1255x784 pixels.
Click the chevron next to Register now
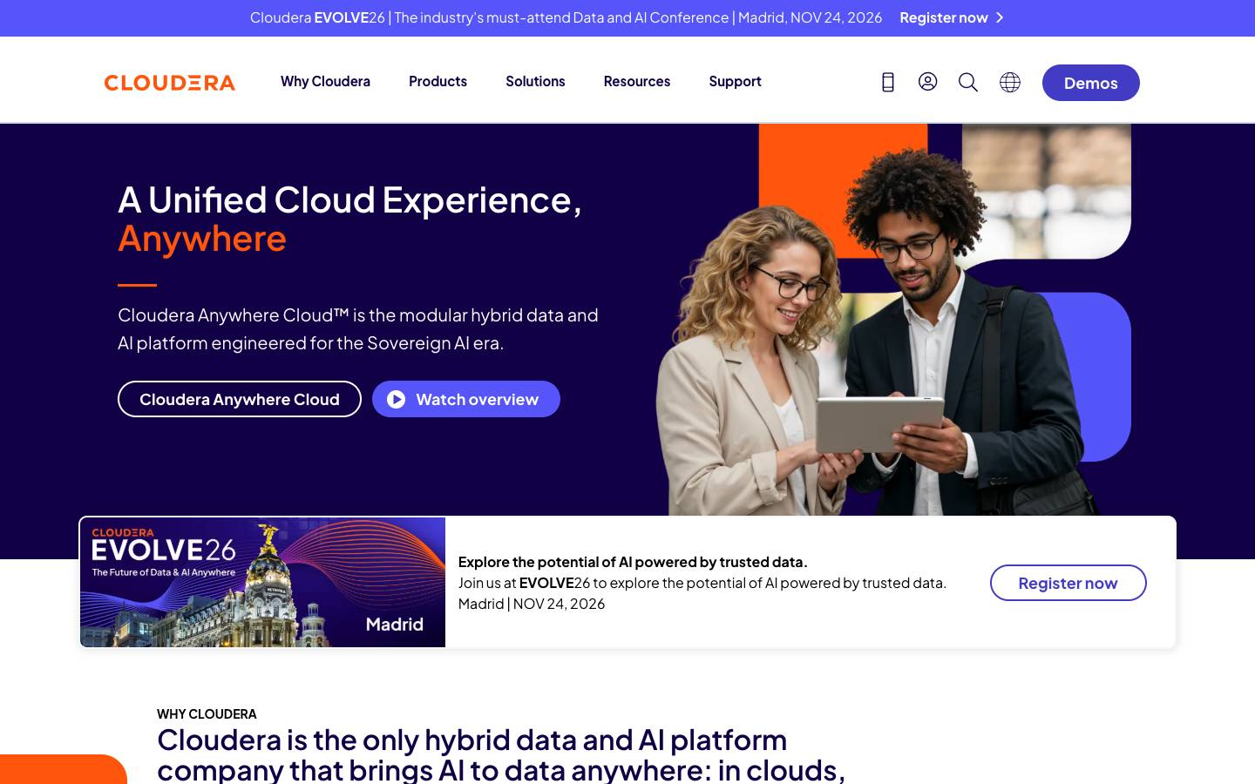(x=1000, y=17)
